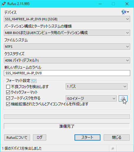
Task: Expand the 4096 バイト cluster size dropdown
Action: (x=67, y=60)
